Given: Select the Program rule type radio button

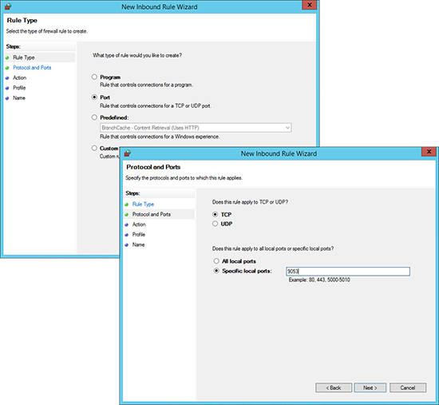Looking at the screenshot, I should (94, 77).
